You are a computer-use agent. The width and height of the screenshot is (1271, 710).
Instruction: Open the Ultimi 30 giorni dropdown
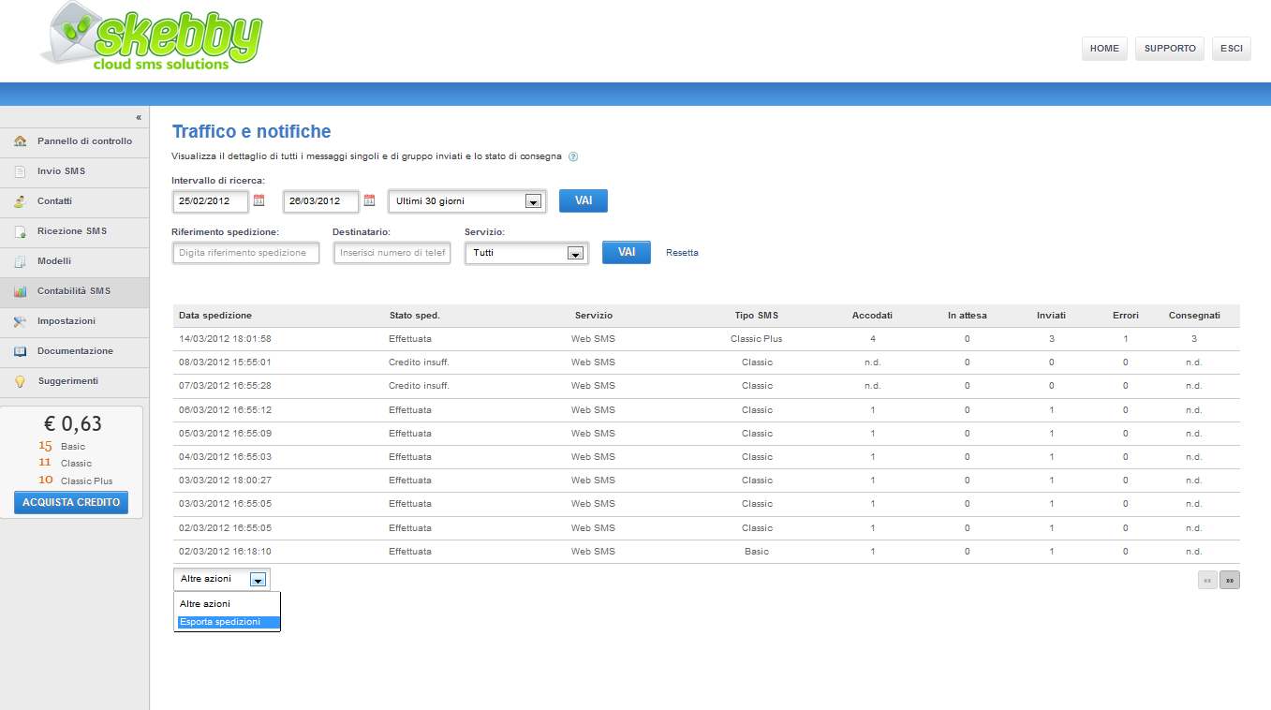pyautogui.click(x=467, y=200)
